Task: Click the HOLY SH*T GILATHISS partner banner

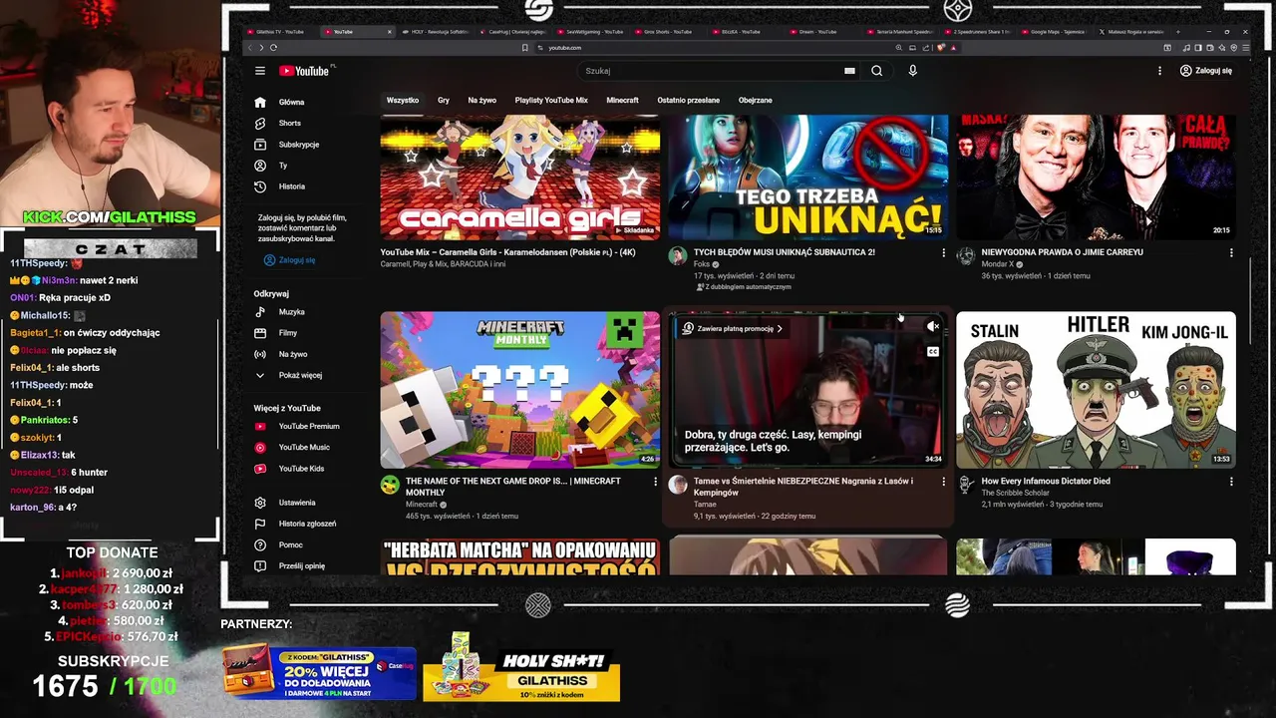Action: (x=521, y=669)
